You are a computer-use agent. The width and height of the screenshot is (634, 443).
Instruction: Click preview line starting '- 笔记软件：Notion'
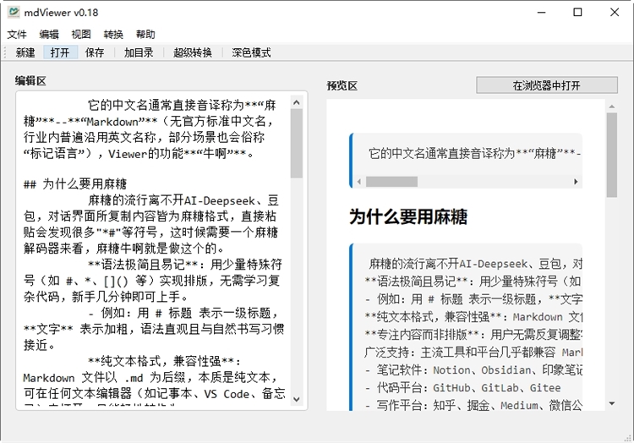(x=473, y=370)
